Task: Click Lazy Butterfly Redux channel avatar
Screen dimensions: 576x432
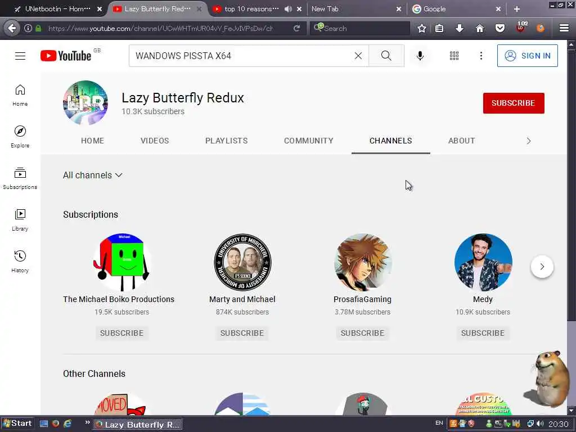Action: pyautogui.click(x=85, y=103)
